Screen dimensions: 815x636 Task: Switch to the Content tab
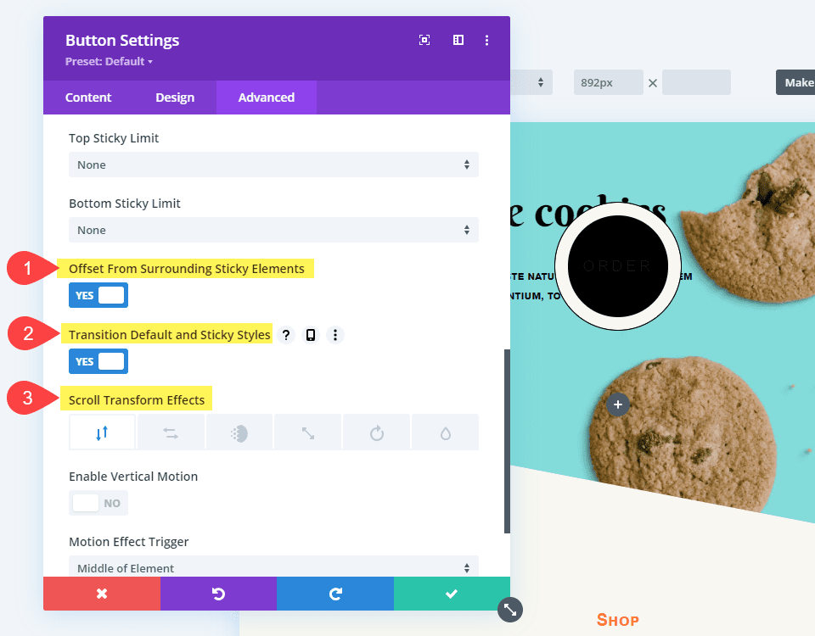[x=88, y=98]
